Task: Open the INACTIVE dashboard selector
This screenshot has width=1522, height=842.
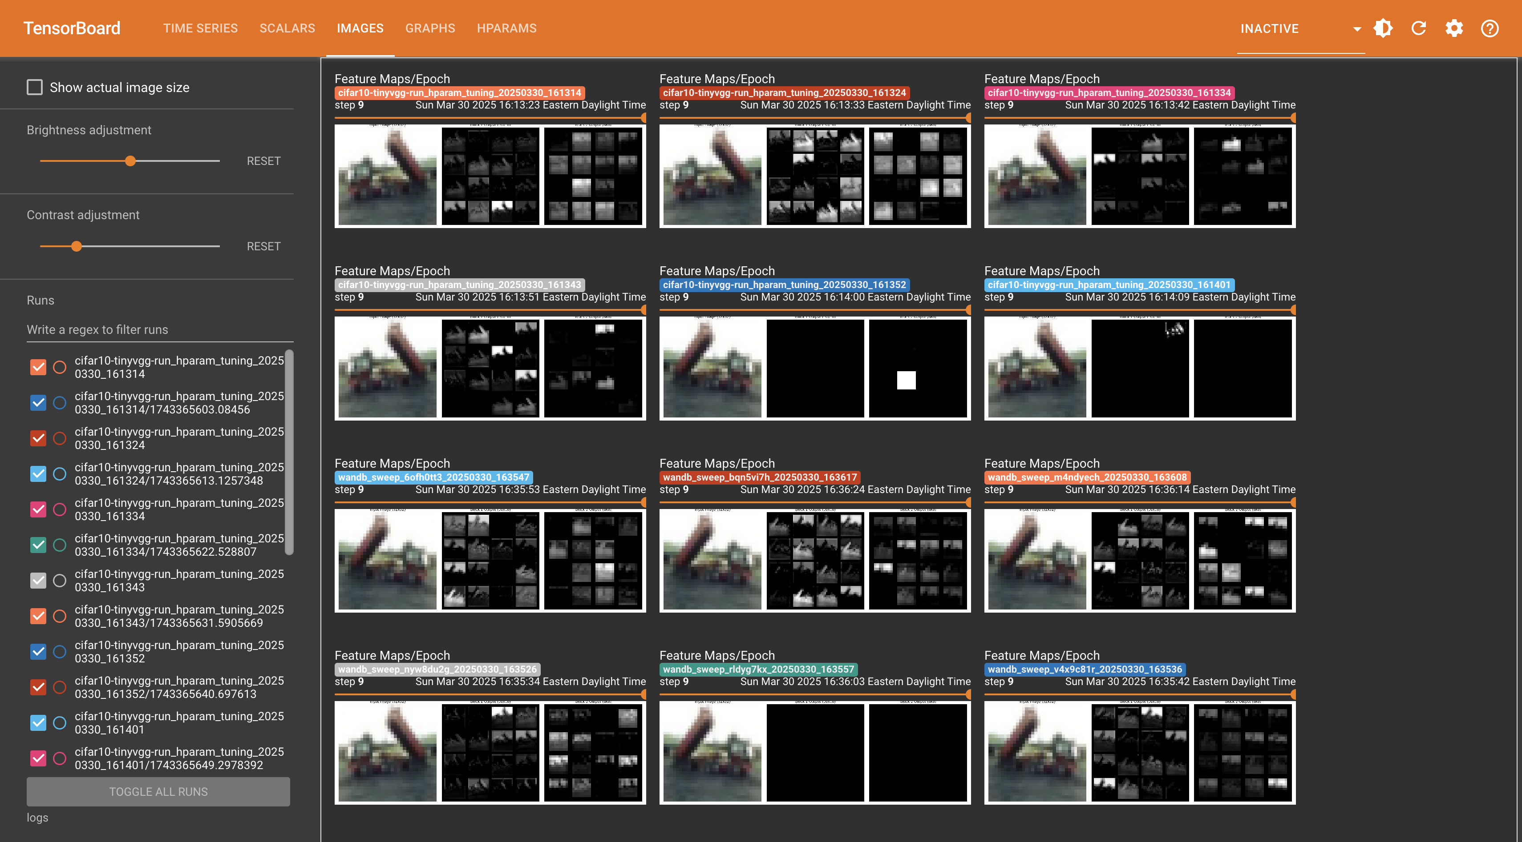Action: (x=1269, y=28)
